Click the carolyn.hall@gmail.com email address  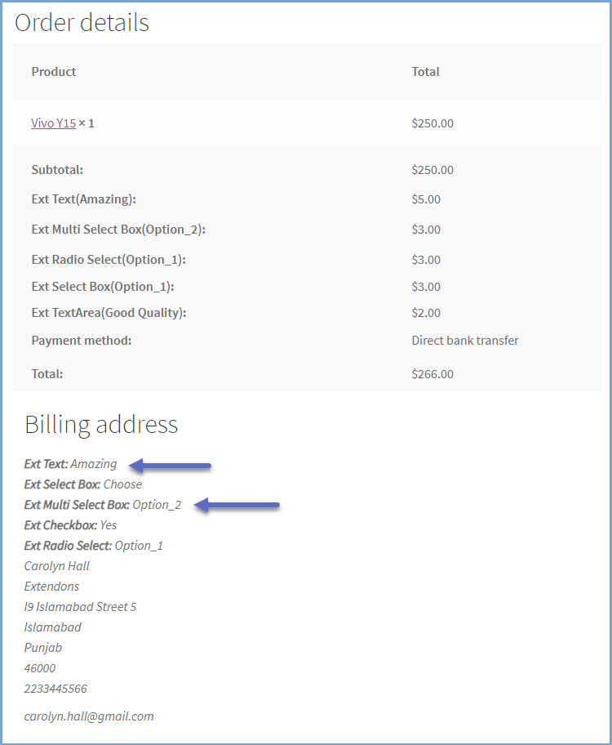click(x=89, y=716)
